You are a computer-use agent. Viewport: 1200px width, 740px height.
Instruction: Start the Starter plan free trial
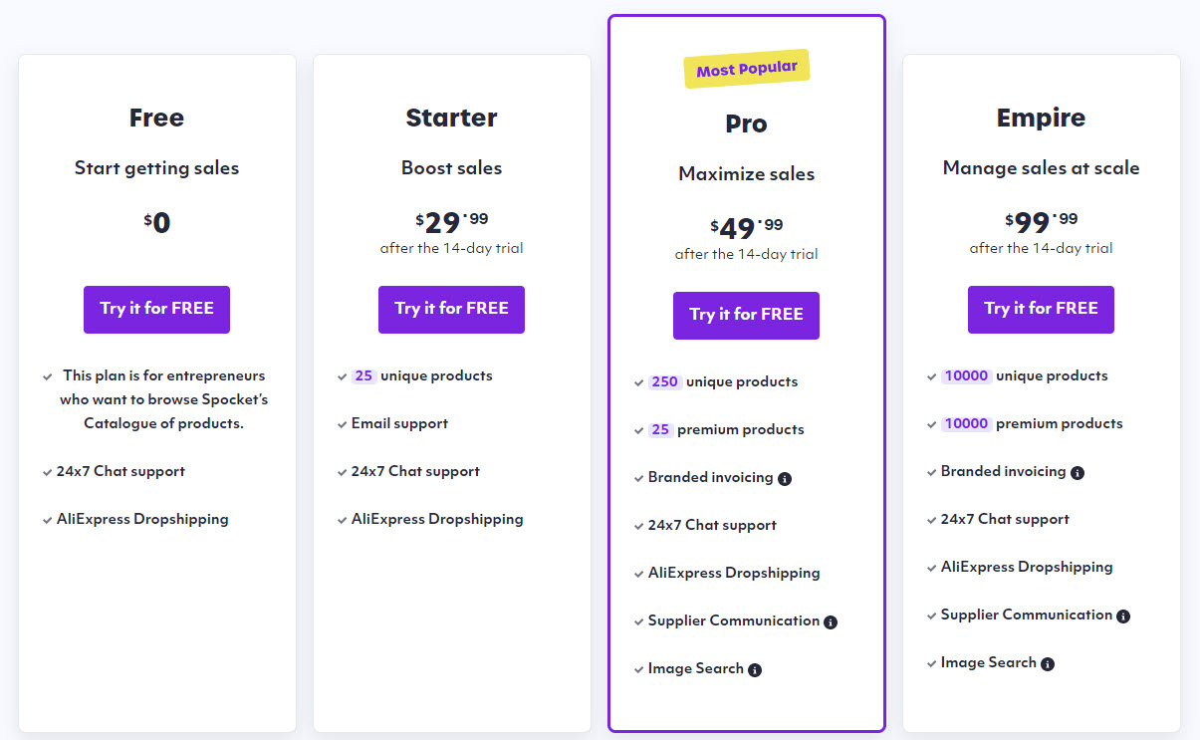coord(451,309)
